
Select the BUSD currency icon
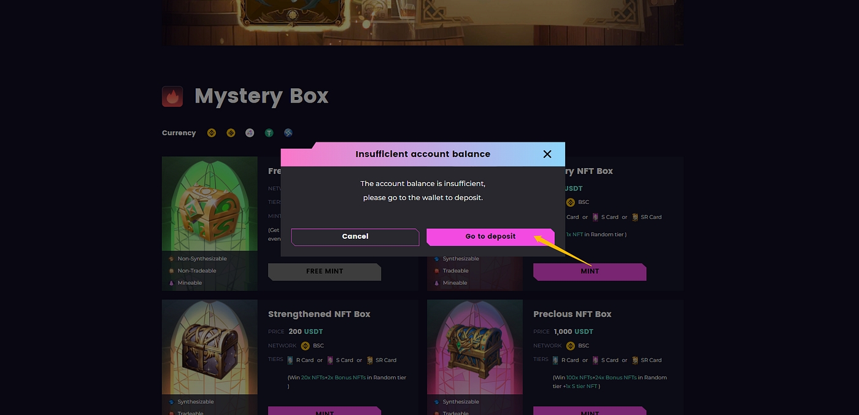231,133
